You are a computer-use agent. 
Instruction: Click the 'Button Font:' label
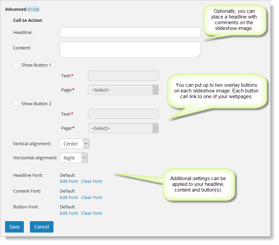tap(26, 207)
